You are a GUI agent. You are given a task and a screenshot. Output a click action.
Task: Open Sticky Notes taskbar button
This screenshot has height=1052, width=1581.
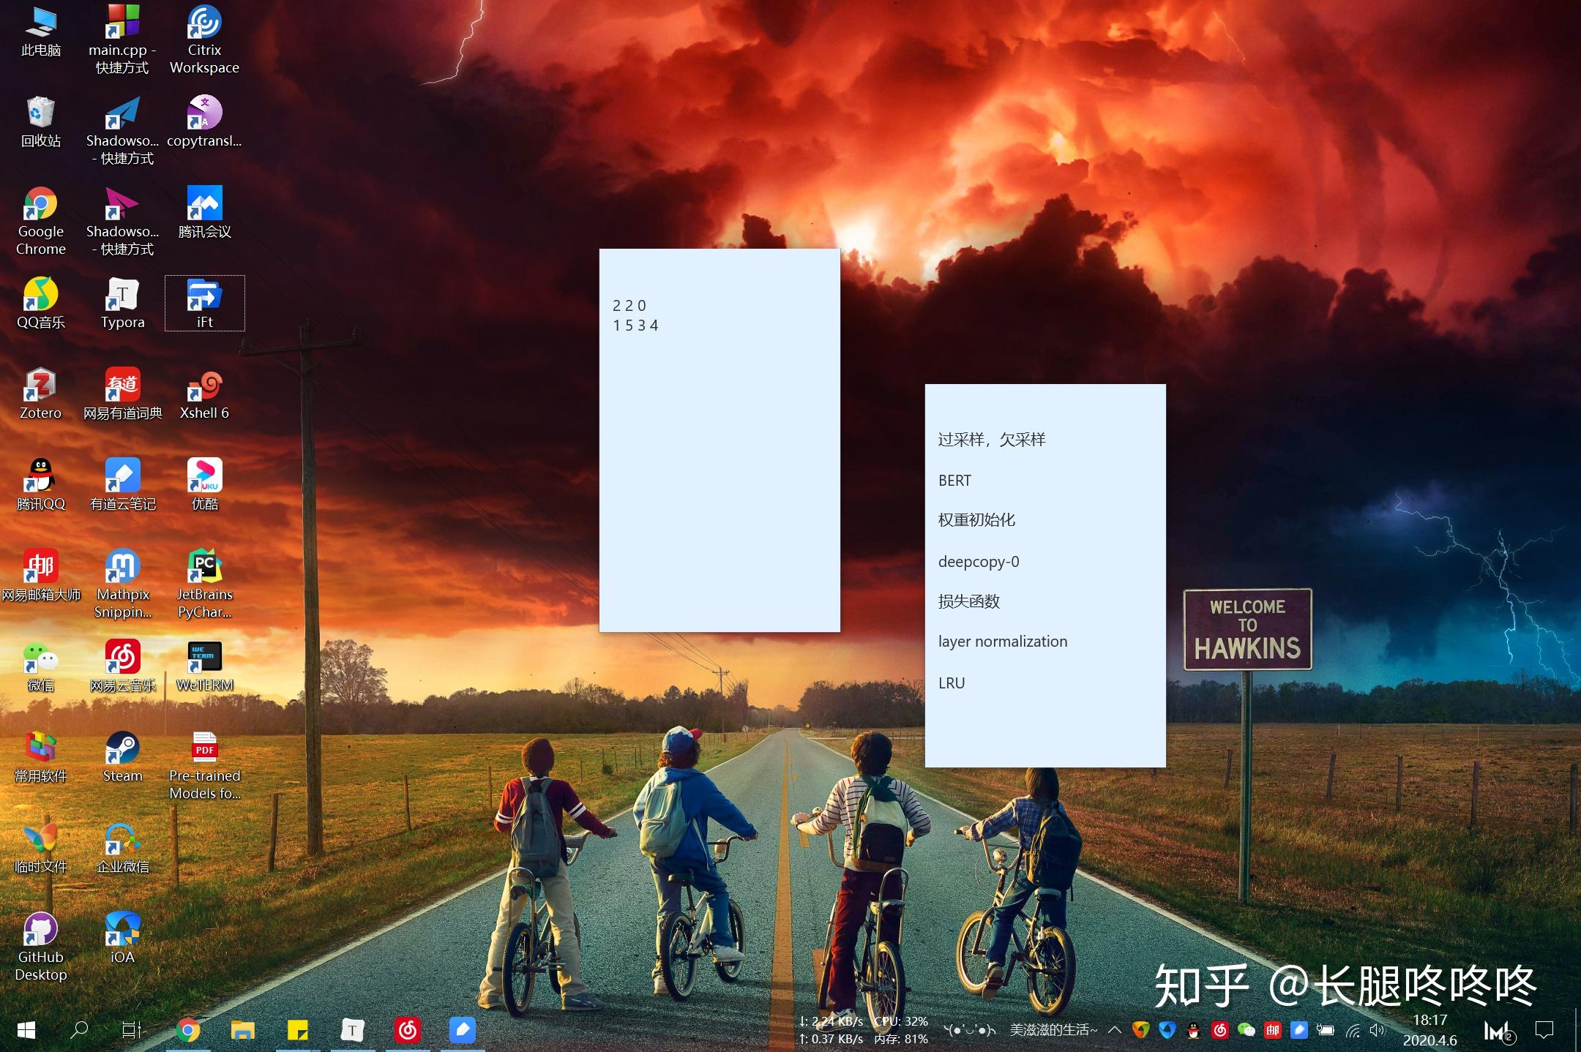(297, 1030)
